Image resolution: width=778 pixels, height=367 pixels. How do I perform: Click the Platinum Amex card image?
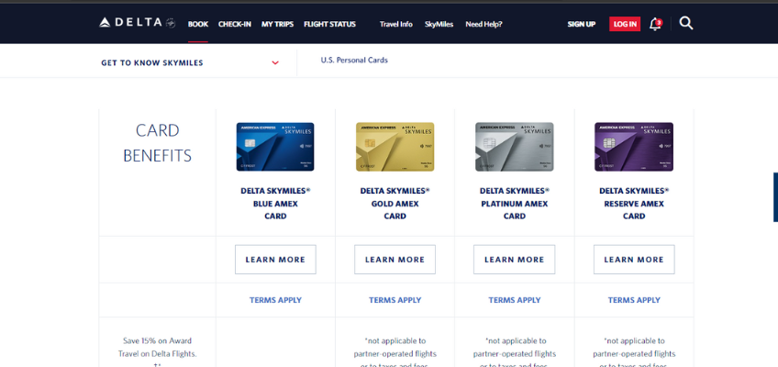pos(514,147)
